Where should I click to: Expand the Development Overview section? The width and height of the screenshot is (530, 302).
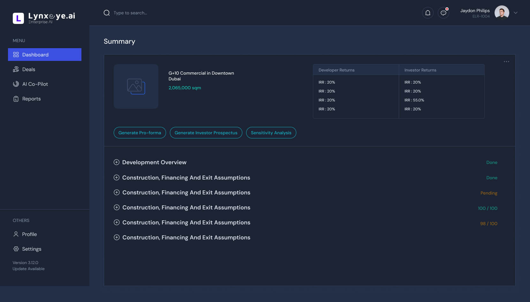(117, 162)
